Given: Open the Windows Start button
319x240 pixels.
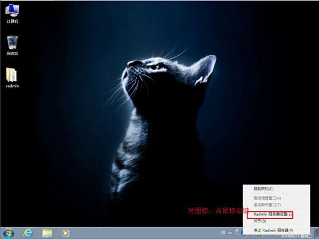Looking at the screenshot, I should pos(9,233).
